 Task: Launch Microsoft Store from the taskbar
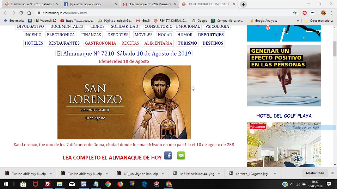tap(23, 184)
